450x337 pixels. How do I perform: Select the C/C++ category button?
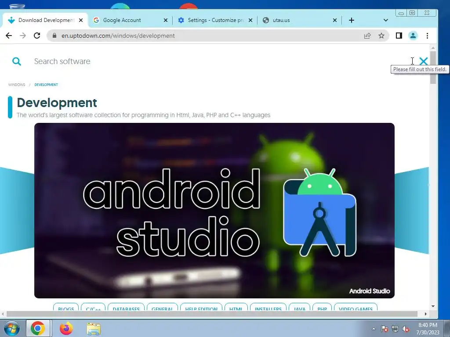click(x=93, y=307)
